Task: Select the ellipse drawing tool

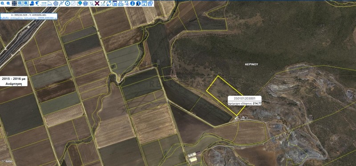Action: tap(73, 4)
